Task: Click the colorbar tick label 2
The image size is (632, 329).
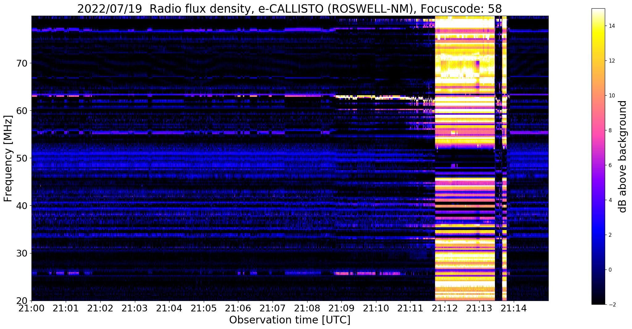Action: (610, 235)
